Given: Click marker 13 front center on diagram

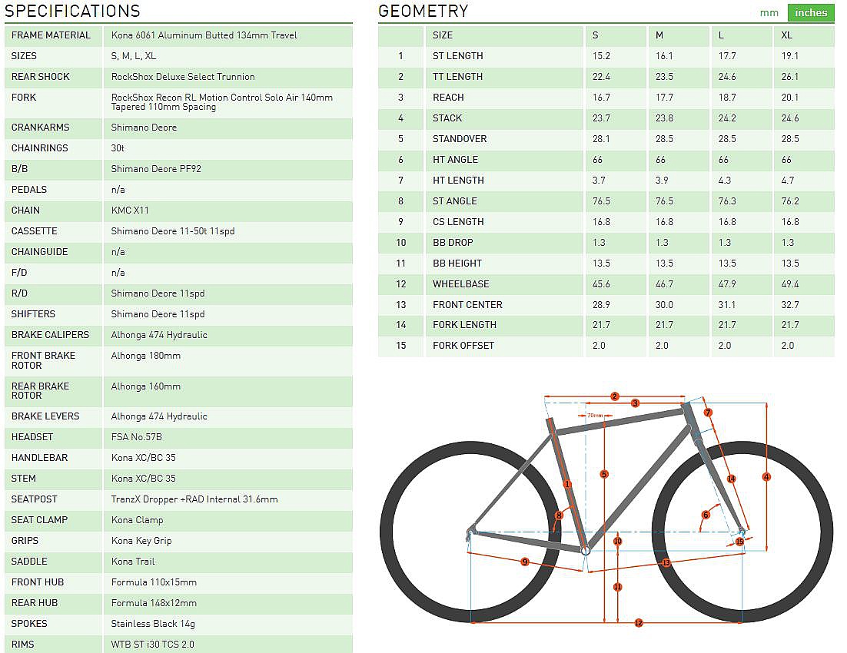Looking at the screenshot, I should tap(666, 563).
